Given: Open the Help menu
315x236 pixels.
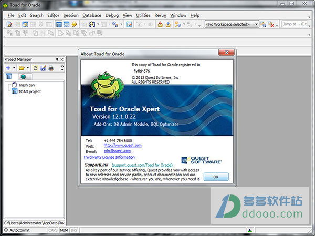Looking at the screenshot, I should (x=195, y=15).
